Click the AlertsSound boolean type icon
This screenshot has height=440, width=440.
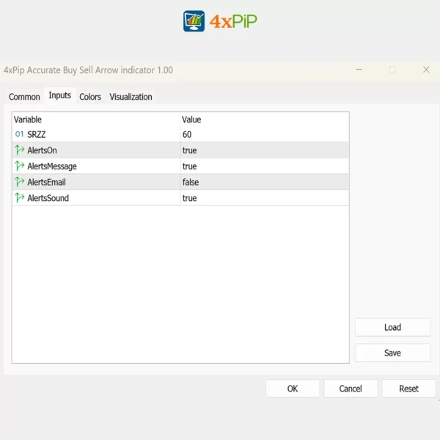click(x=19, y=198)
